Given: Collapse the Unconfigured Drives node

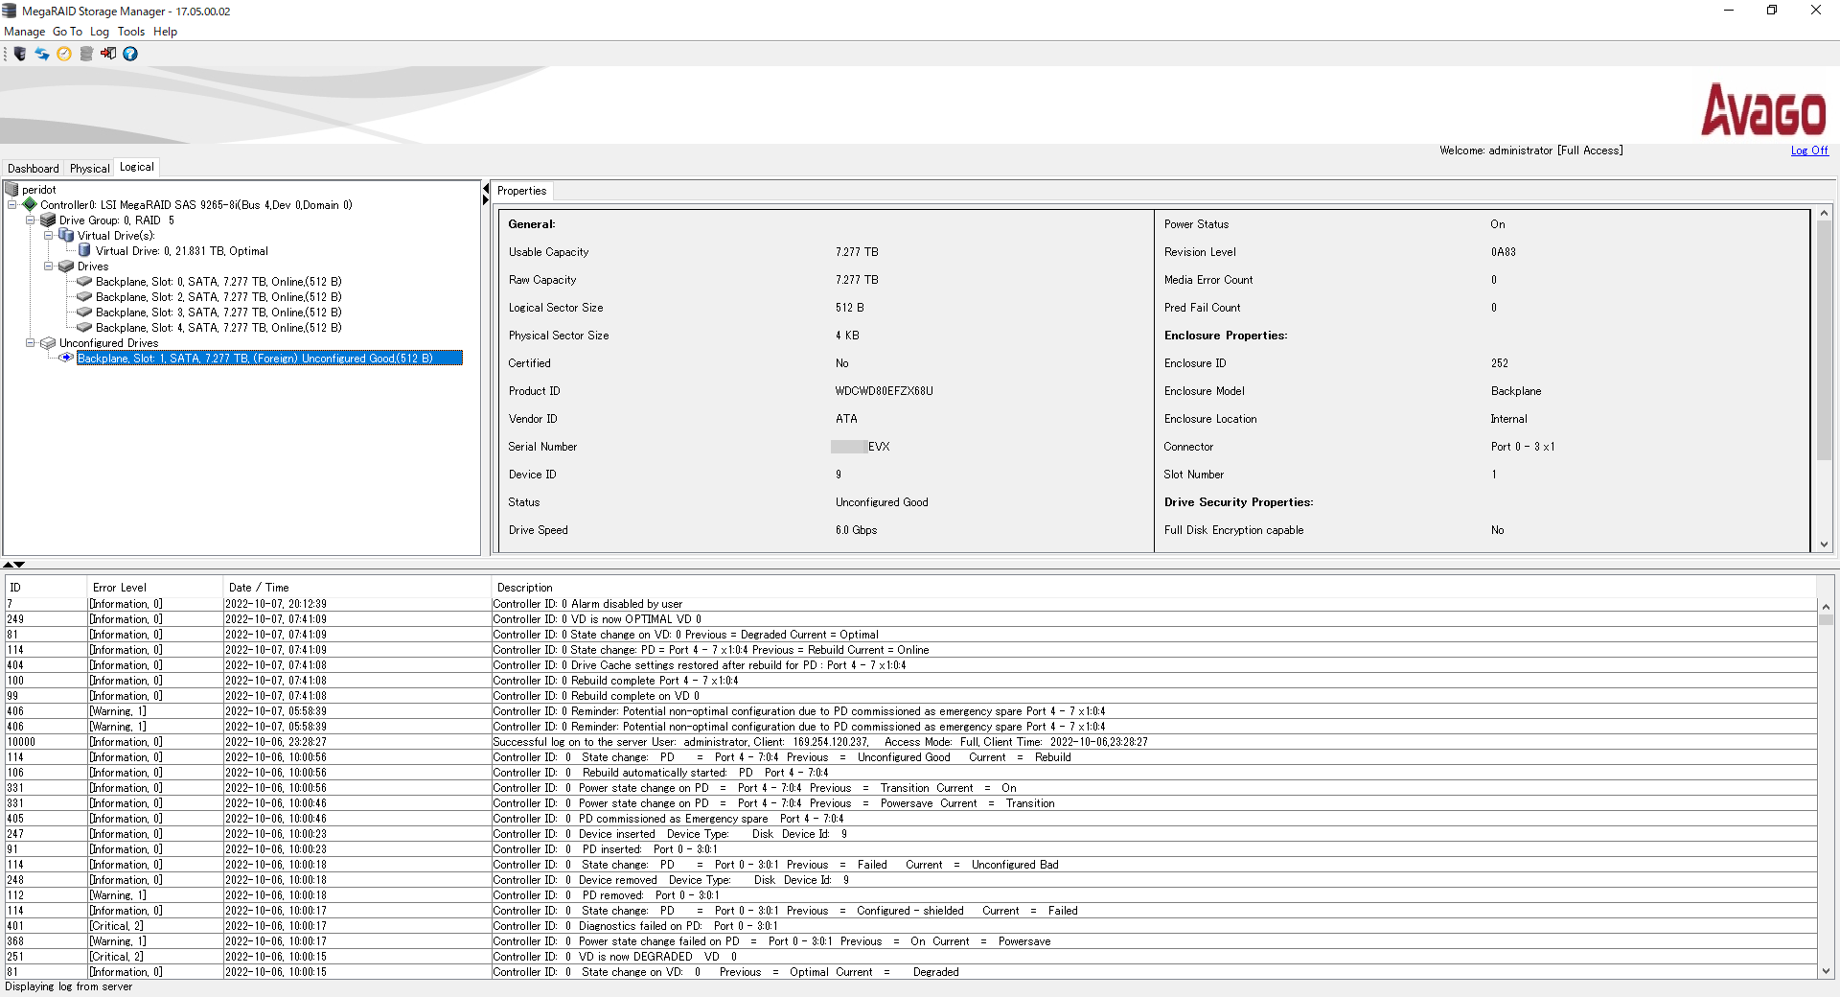Looking at the screenshot, I should [30, 342].
